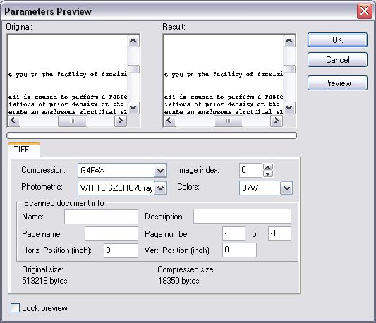The width and height of the screenshot is (376, 323).
Task: Increase the Image index with up spinner
Action: coord(268,167)
